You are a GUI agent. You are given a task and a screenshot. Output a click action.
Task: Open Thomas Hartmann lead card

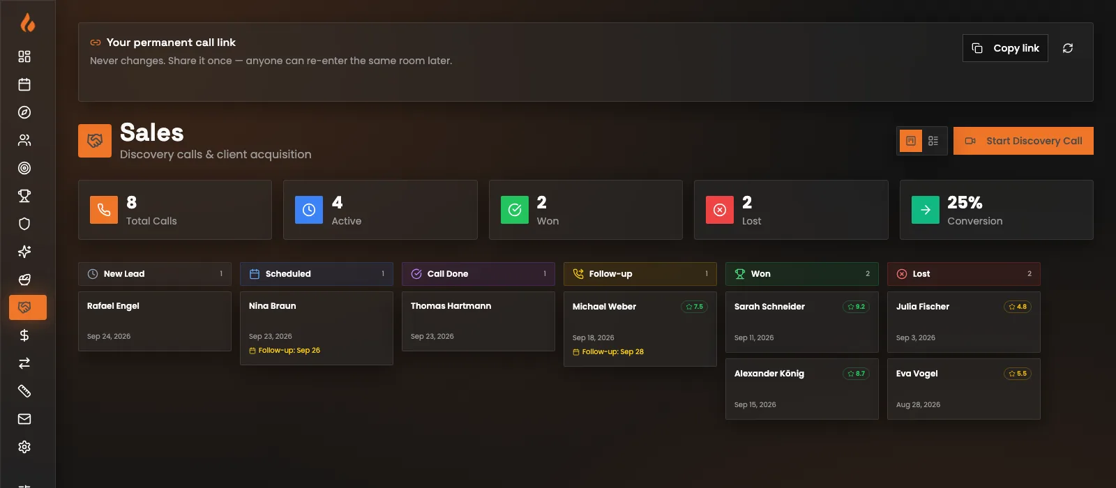point(478,321)
